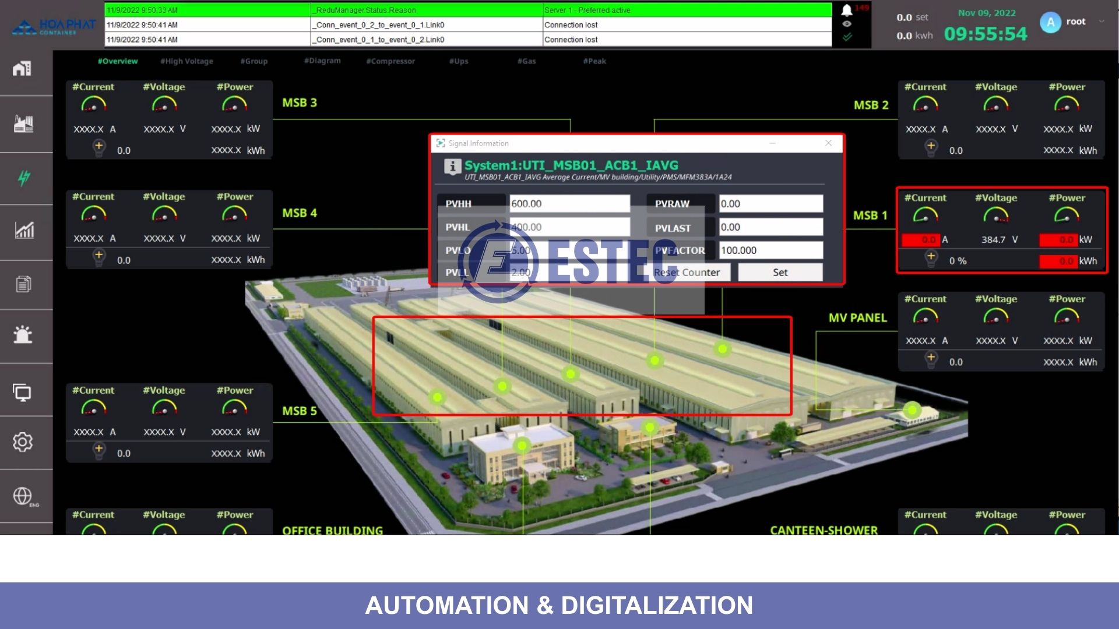
Task: Click the MSB 2 light bulb icon
Action: [x=931, y=147]
